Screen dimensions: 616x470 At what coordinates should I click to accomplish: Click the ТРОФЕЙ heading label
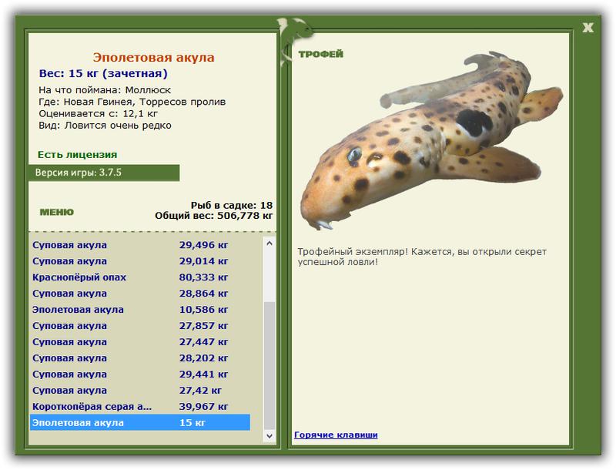320,54
